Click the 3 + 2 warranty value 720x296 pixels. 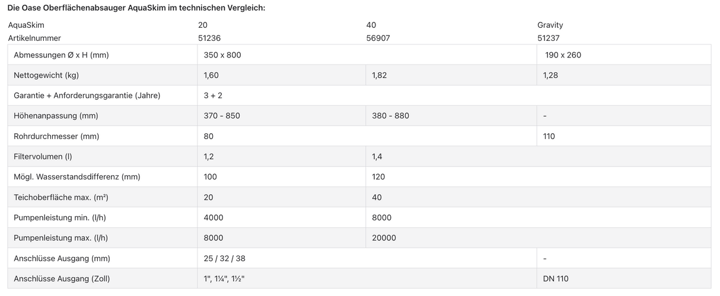pos(213,95)
